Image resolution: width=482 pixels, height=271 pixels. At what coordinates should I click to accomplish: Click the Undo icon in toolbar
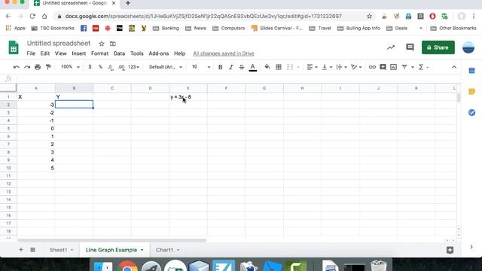(x=17, y=67)
